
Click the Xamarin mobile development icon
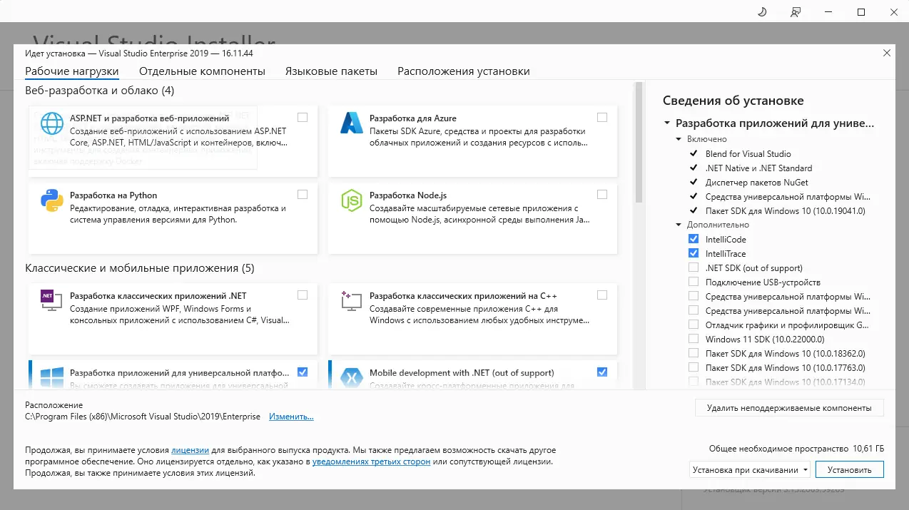coord(352,377)
